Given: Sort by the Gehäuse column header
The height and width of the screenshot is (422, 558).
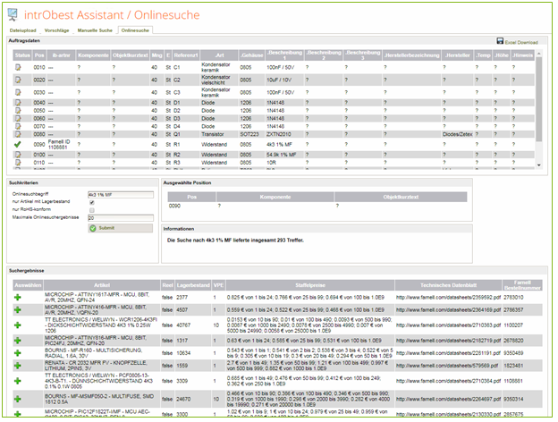Looking at the screenshot, I should click(x=251, y=55).
